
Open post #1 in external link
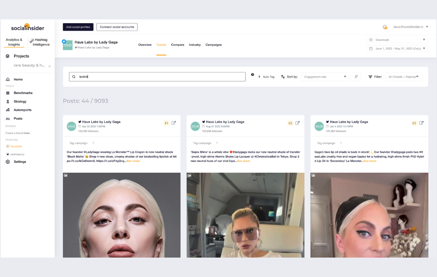[174, 123]
